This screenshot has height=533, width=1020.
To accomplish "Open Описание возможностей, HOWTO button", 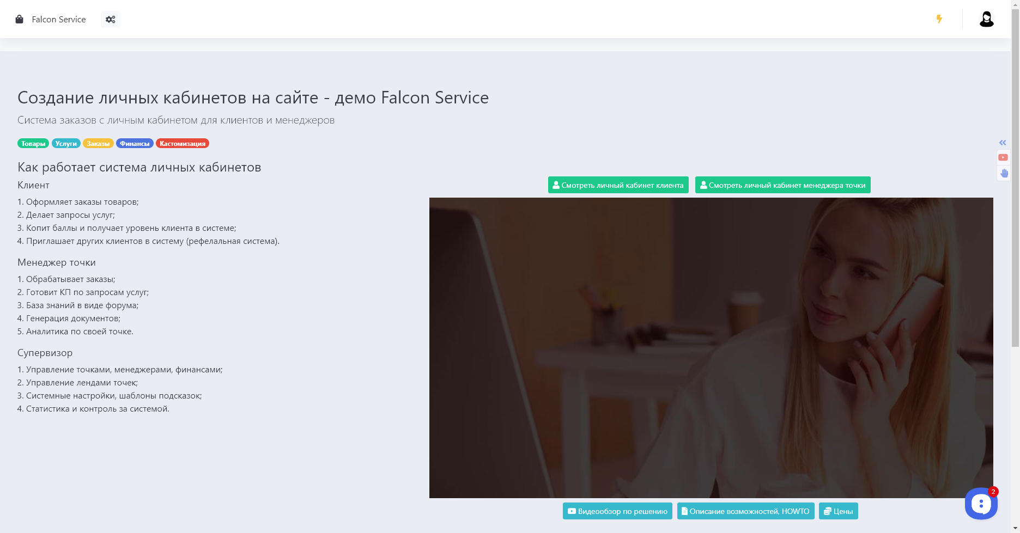I will [x=745, y=511].
